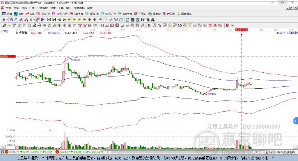Image resolution: width=298 pixels, height=161 pixels.
Task: Open the 赢家轮 wheel tool
Action: [154, 14]
